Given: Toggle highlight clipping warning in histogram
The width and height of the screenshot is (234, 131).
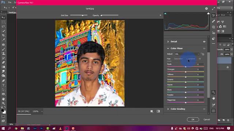Looking at the screenshot, I should tap(208, 13).
